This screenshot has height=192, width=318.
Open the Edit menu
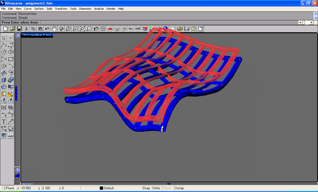pyautogui.click(x=10, y=9)
